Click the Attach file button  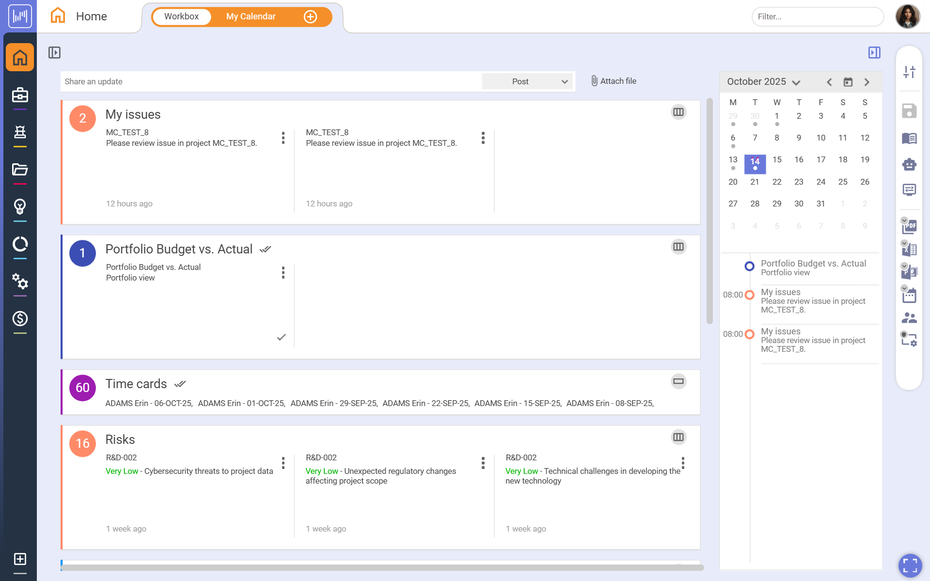(x=613, y=81)
